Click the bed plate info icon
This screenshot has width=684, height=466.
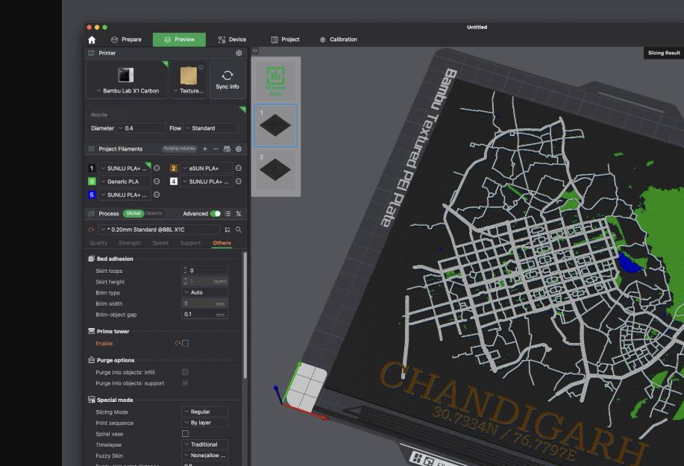tap(201, 67)
